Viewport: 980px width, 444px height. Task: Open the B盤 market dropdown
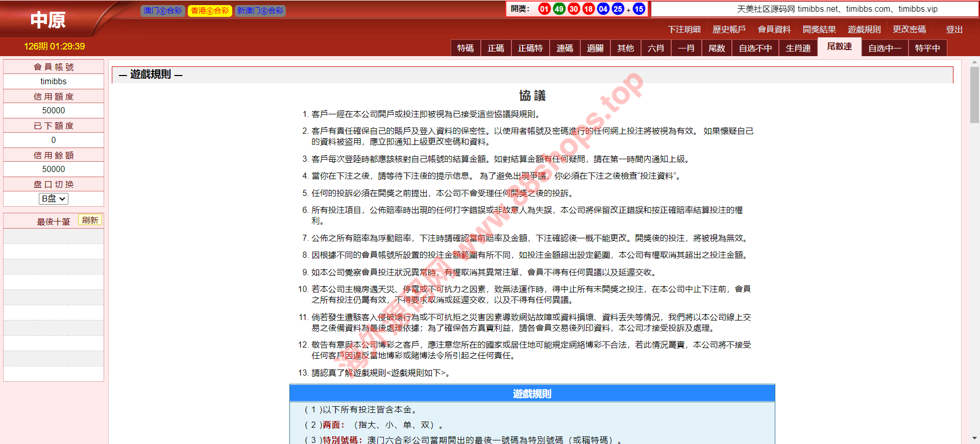[x=54, y=199]
